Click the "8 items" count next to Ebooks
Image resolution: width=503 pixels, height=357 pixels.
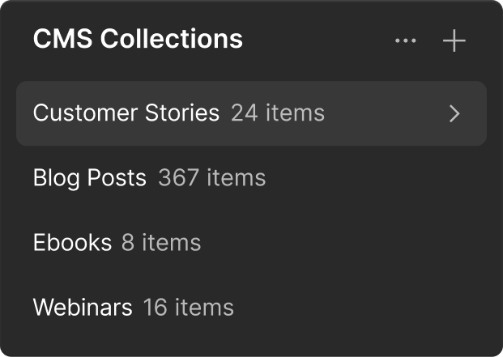click(161, 242)
